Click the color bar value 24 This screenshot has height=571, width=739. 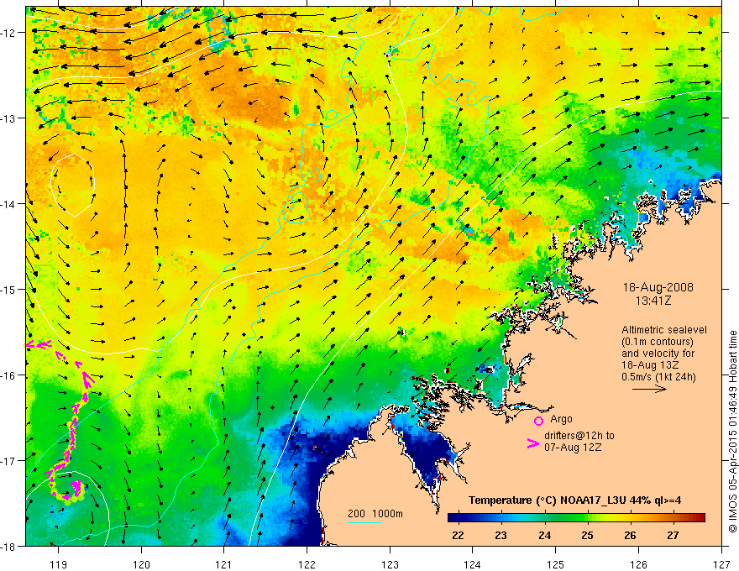(544, 535)
